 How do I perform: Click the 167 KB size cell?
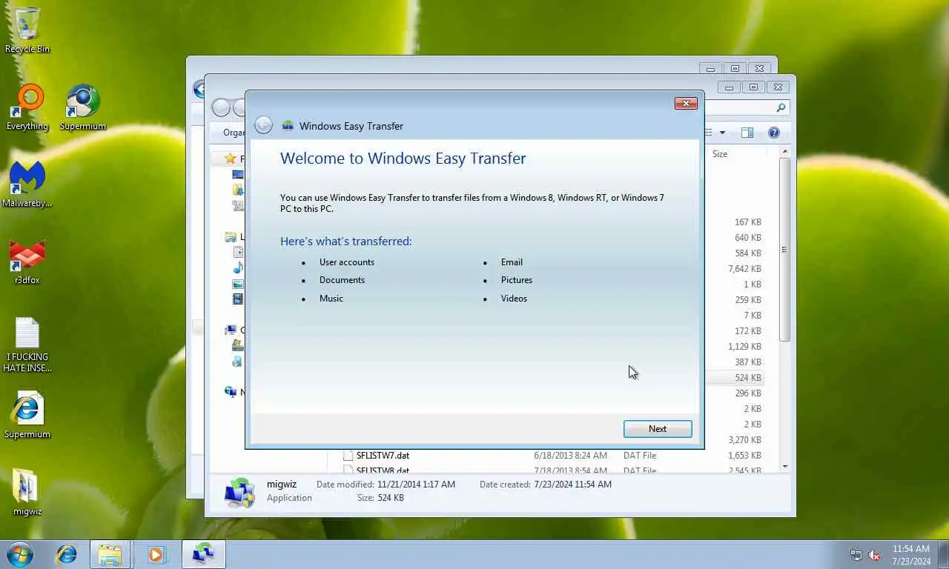(747, 222)
